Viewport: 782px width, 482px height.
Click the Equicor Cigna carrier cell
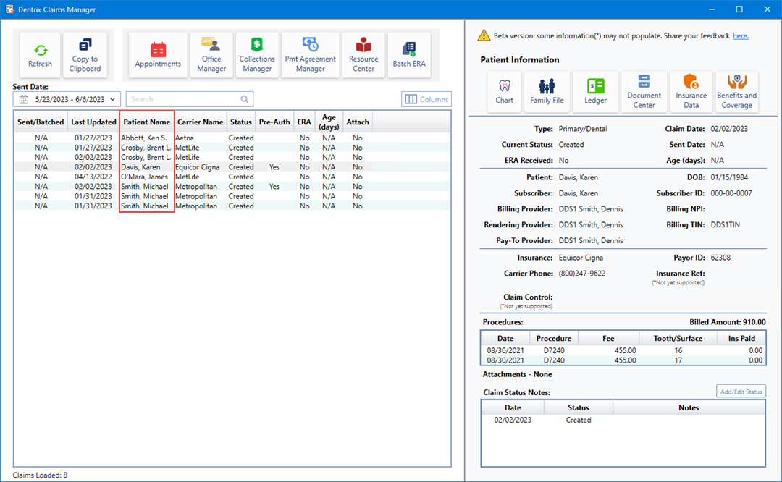[198, 167]
